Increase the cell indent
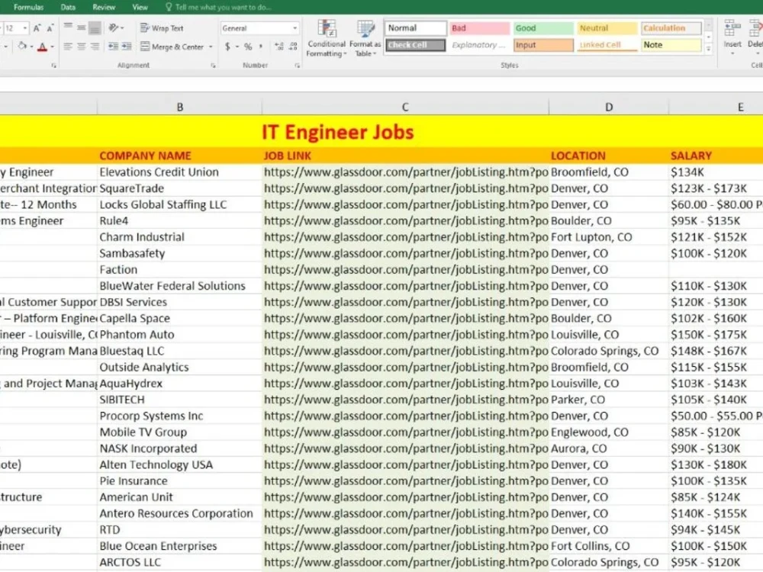 127,47
